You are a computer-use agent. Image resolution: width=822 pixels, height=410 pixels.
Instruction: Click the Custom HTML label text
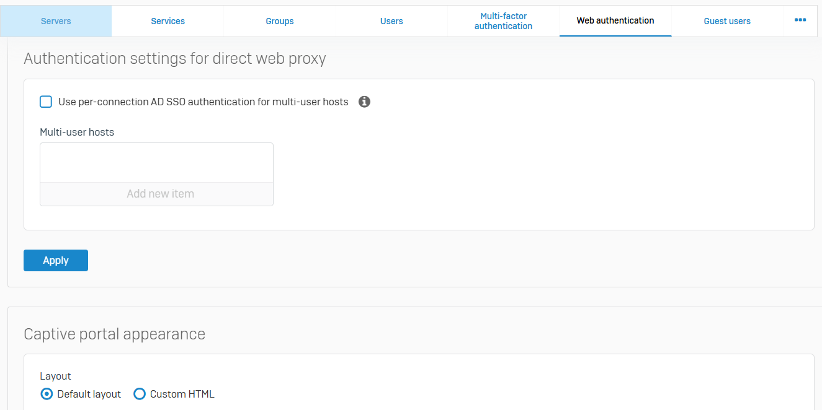[182, 394]
